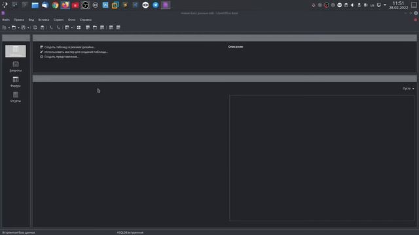The height and width of the screenshot is (235, 419).
Task: Click the New document toolbar icon
Action: (5, 27)
